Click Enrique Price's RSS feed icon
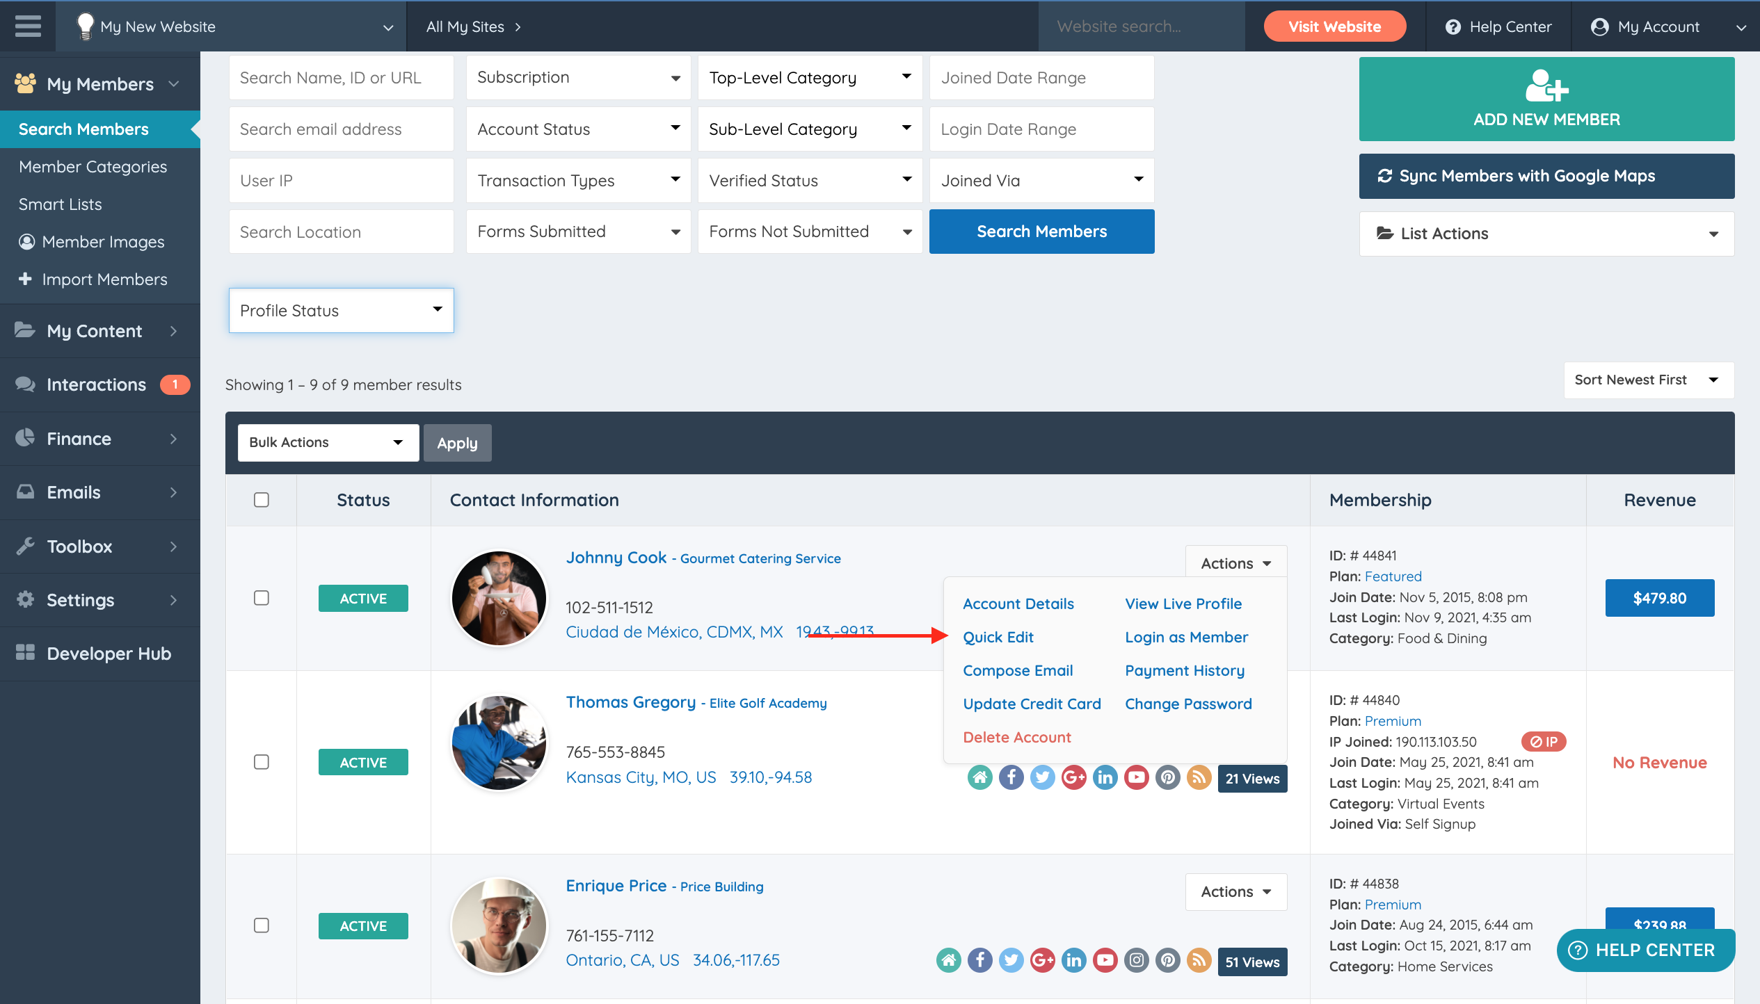The height and width of the screenshot is (1004, 1760). click(x=1199, y=961)
